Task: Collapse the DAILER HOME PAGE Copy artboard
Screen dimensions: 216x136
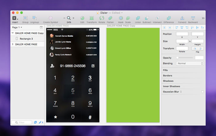Action: click(13, 33)
